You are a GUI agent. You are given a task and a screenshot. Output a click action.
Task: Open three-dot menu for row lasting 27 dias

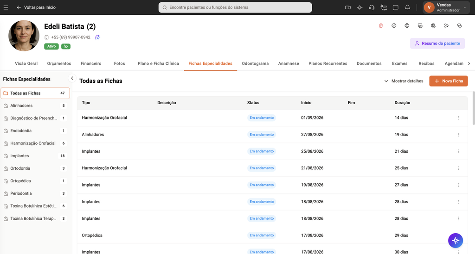tap(458, 185)
